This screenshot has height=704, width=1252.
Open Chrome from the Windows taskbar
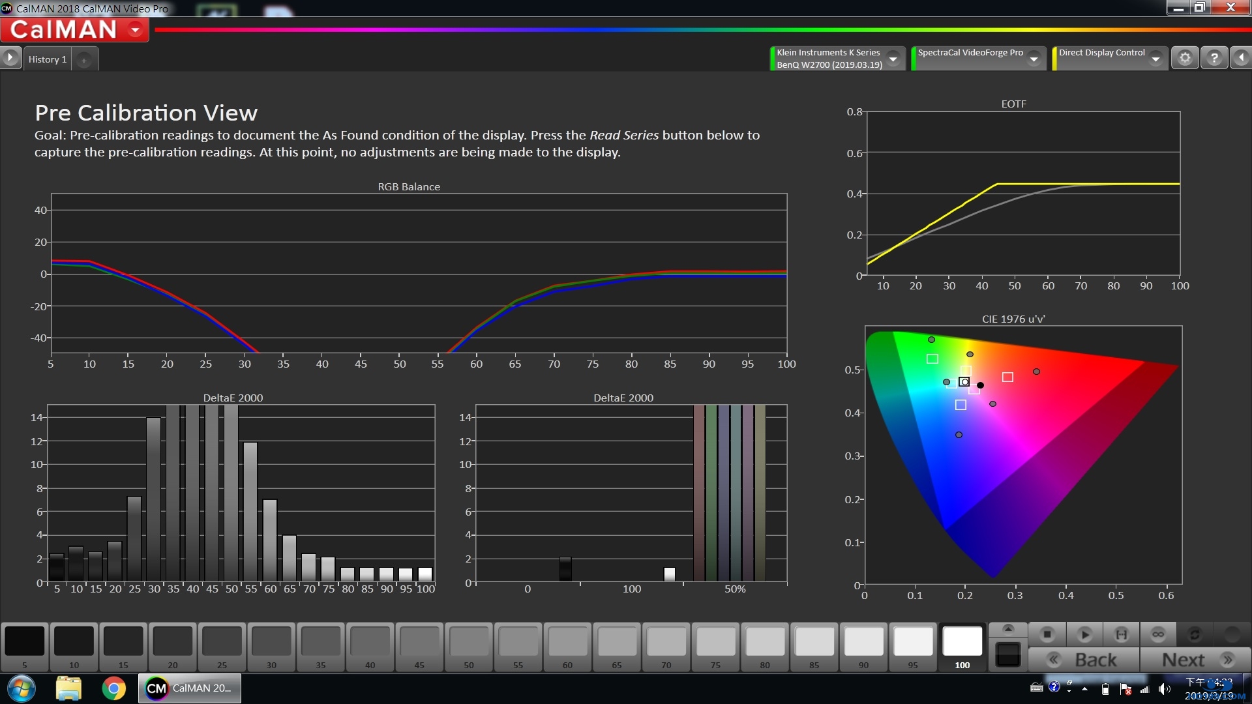113,688
